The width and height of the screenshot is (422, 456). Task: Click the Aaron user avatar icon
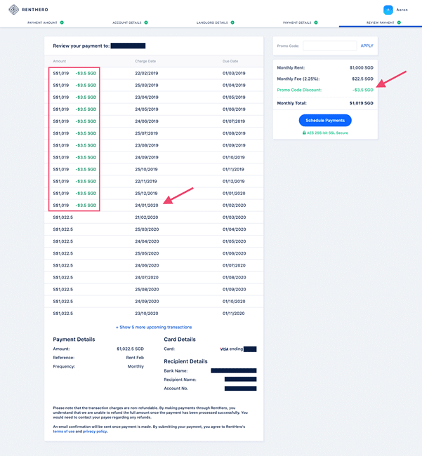tap(388, 10)
